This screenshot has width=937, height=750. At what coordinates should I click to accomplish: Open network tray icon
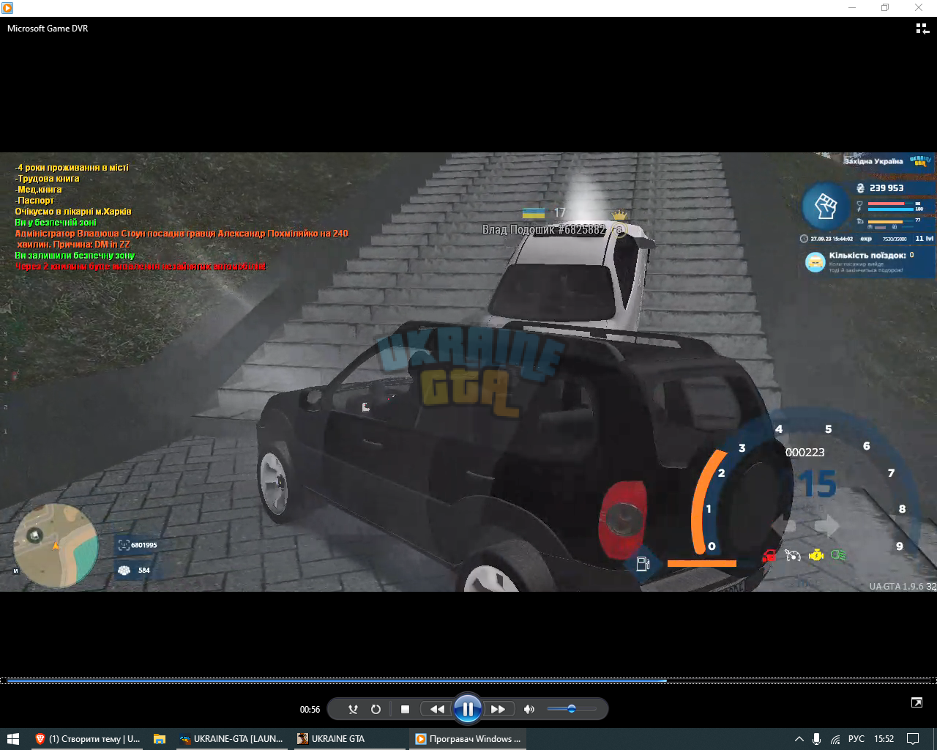pos(836,739)
